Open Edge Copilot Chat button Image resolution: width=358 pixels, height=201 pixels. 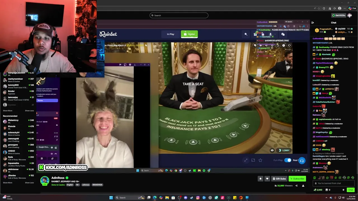coord(352,8)
